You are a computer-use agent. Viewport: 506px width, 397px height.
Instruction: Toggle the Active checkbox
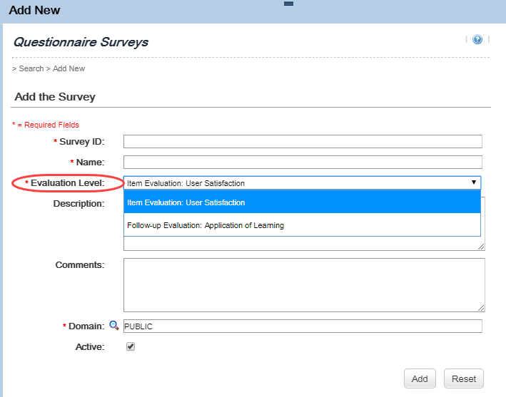[131, 346]
